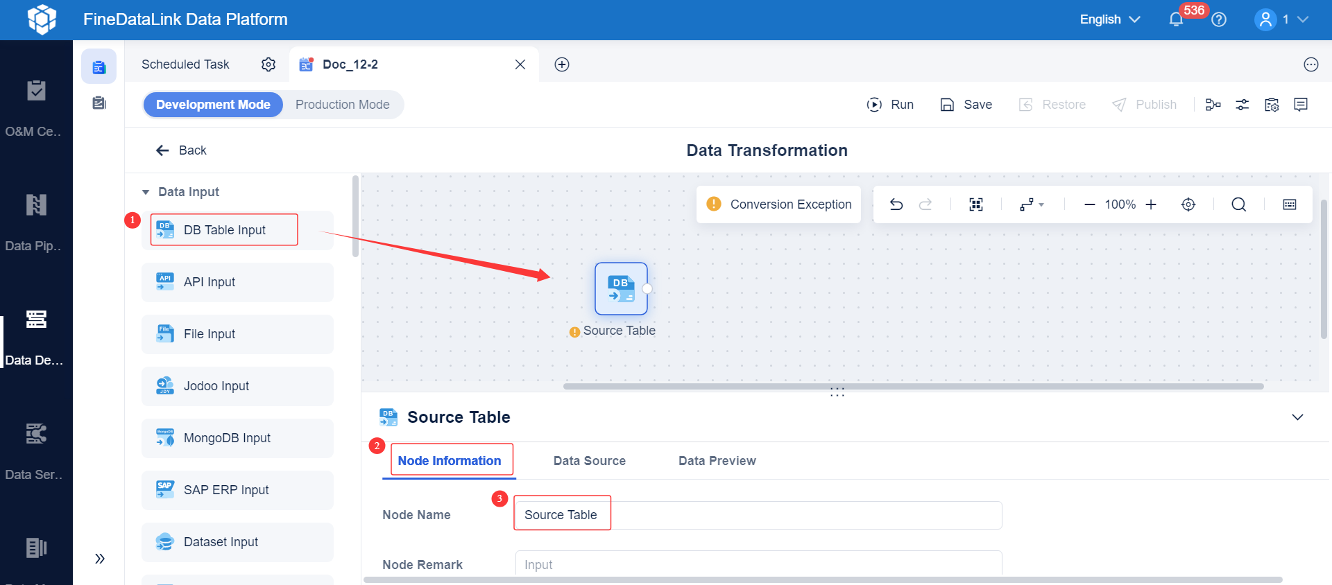Open the connection line style dropdown
The image size is (1332, 585).
(x=1032, y=204)
